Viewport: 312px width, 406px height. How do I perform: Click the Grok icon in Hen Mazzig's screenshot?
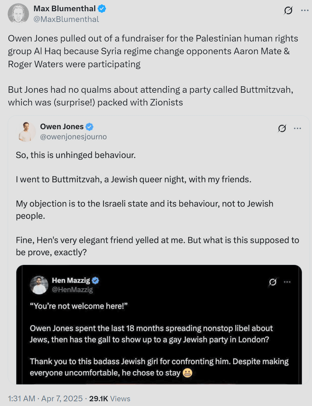tap(273, 282)
